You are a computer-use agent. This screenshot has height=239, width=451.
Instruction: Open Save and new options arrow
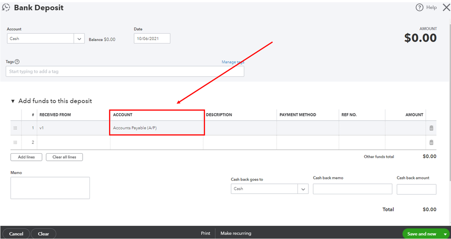tap(446, 234)
